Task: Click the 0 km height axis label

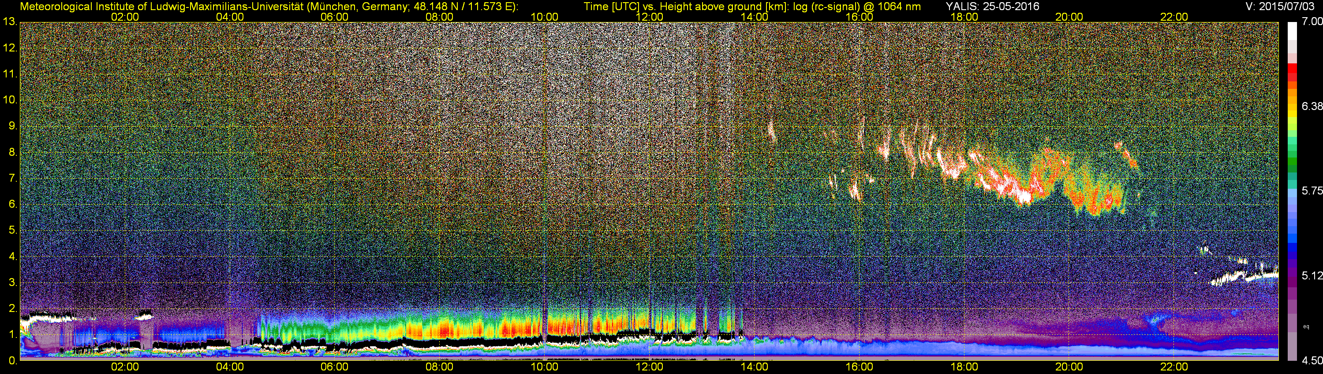Action: click(13, 360)
